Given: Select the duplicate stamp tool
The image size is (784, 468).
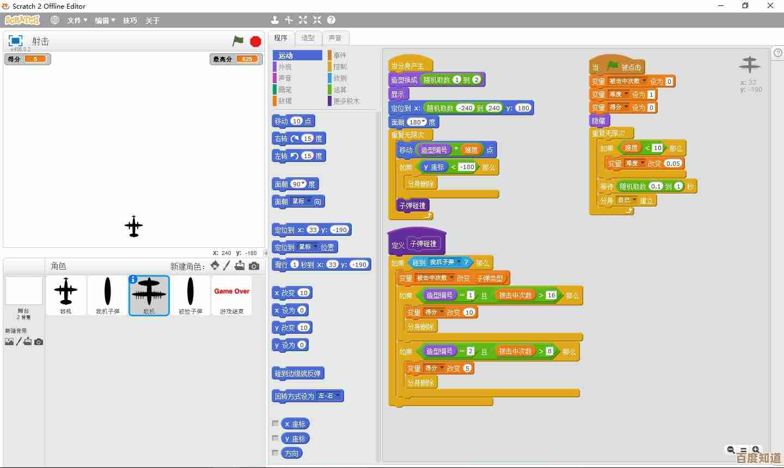Looking at the screenshot, I should click(x=275, y=20).
